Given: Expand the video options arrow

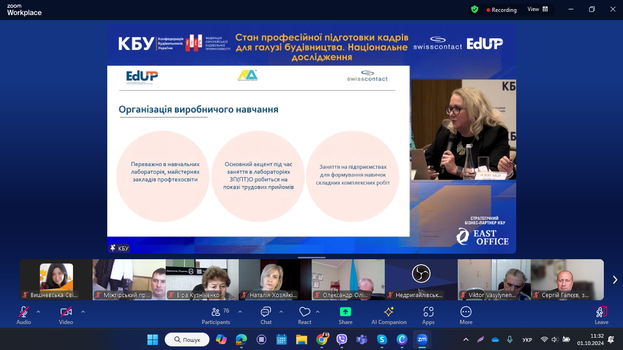Looking at the screenshot, I should [83, 312].
